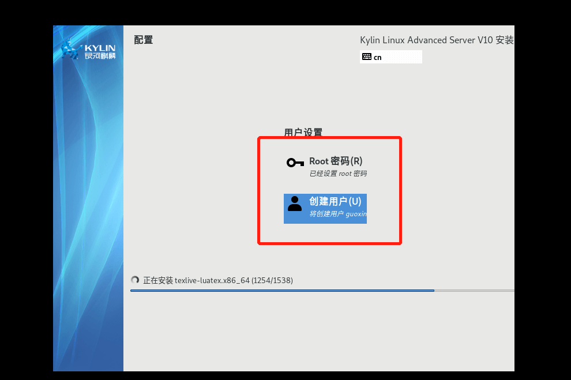Open the Root 密码(R) settings

tap(336, 161)
